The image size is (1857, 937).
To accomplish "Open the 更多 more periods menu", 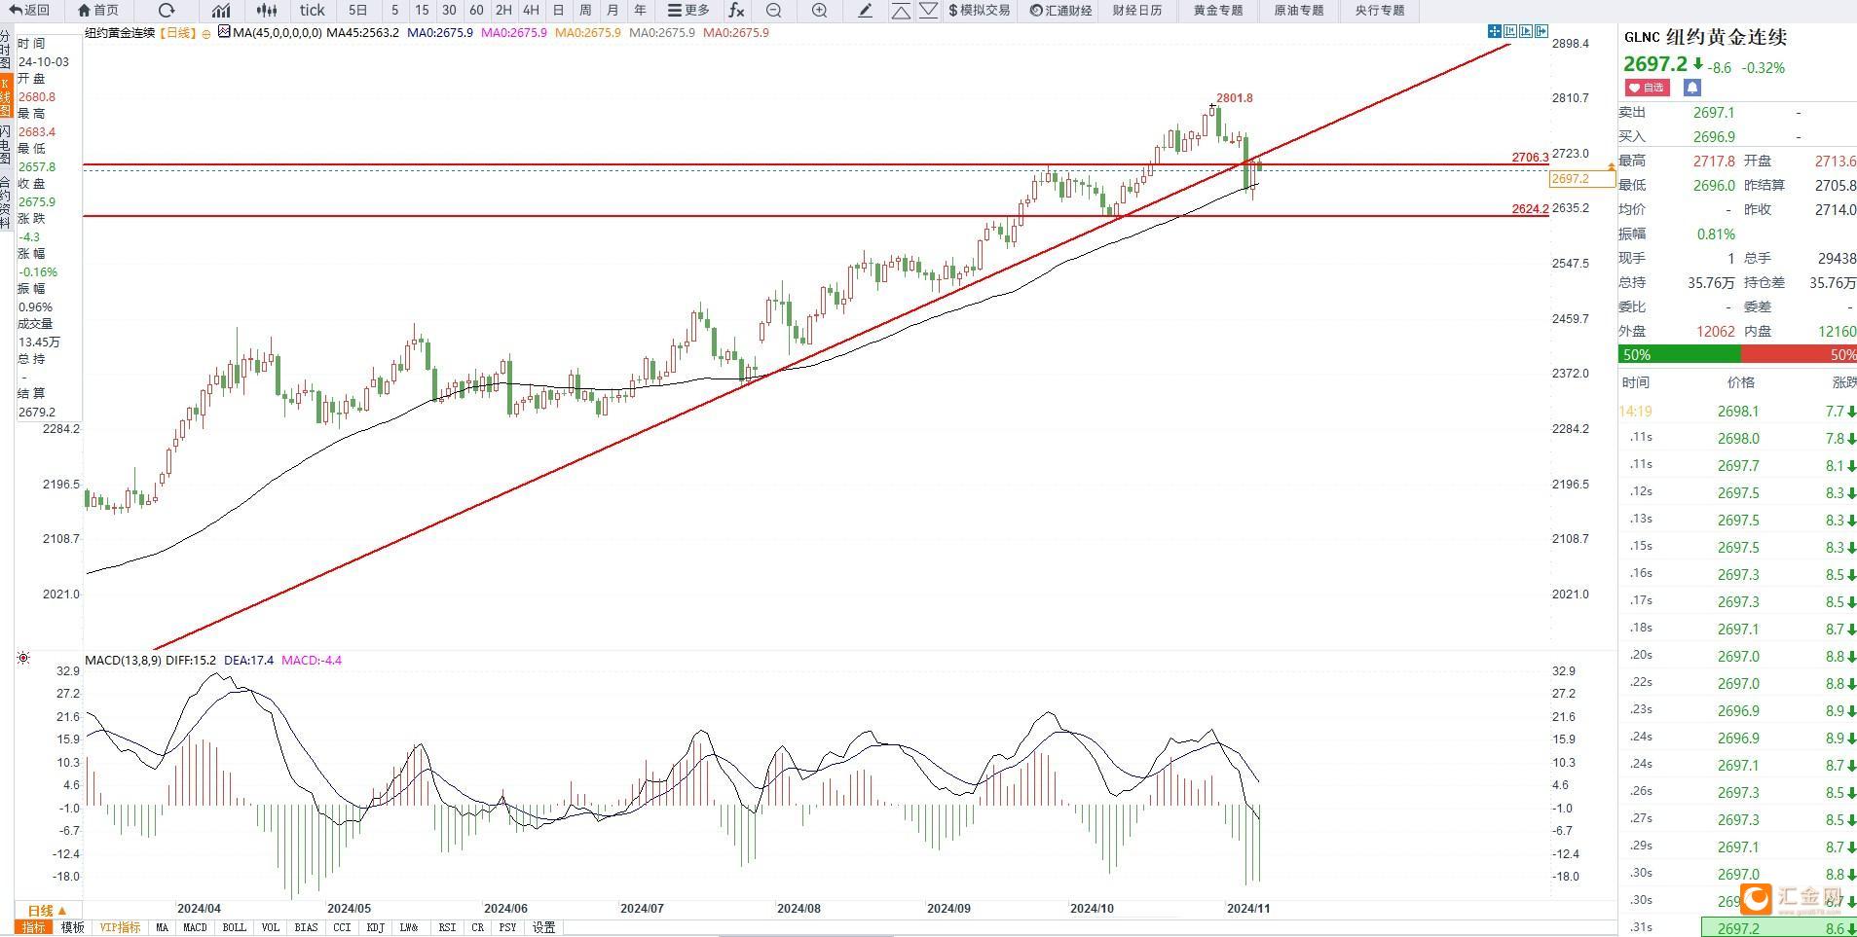I will point(688,10).
